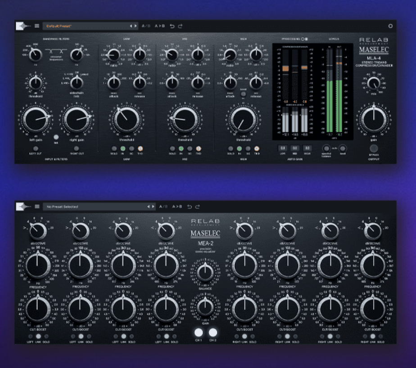Viewport: 416px width, 368px height.
Task: Toggle the MEA-2 CH 2 button
Action: point(213,332)
